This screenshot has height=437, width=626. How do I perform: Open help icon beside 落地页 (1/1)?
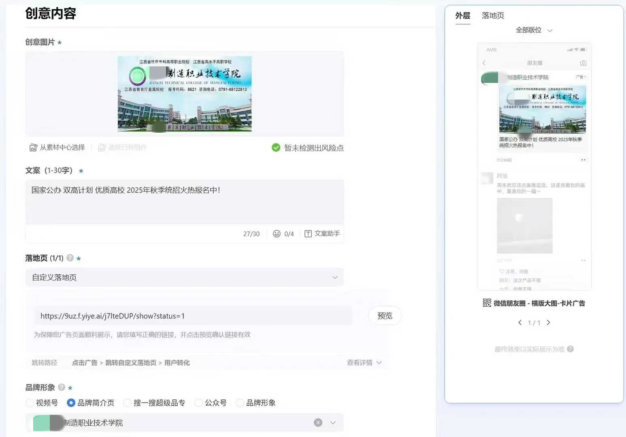pyautogui.click(x=70, y=258)
